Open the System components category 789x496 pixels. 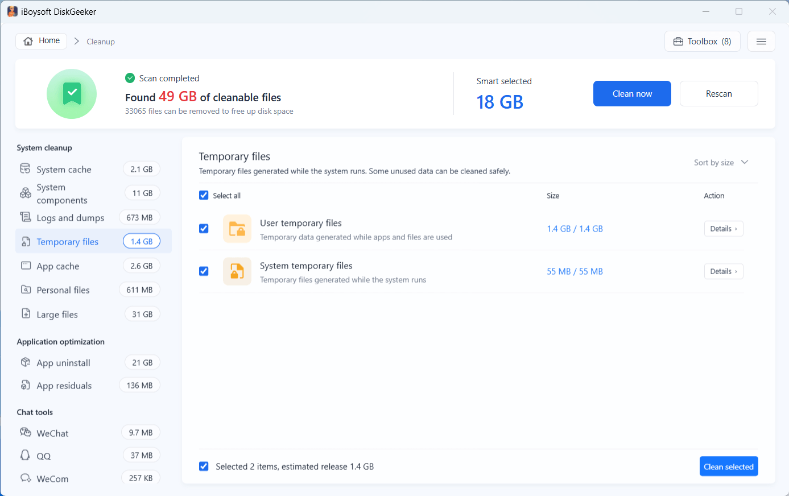[x=93, y=193]
